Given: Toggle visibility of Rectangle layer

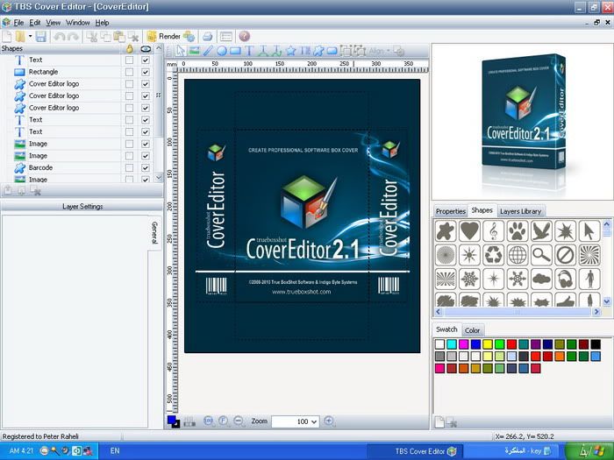Looking at the screenshot, I should coord(146,73).
